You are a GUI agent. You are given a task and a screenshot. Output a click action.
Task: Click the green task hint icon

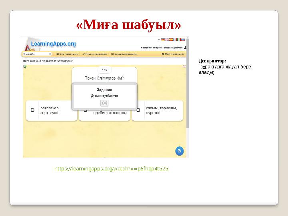click(25, 67)
